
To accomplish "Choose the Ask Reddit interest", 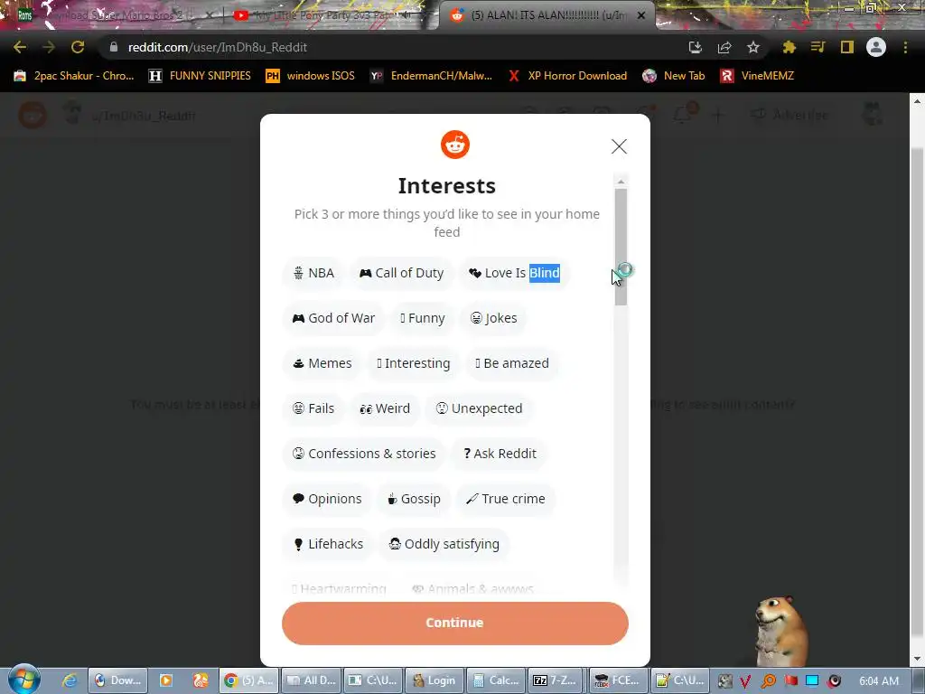I will click(x=500, y=454).
